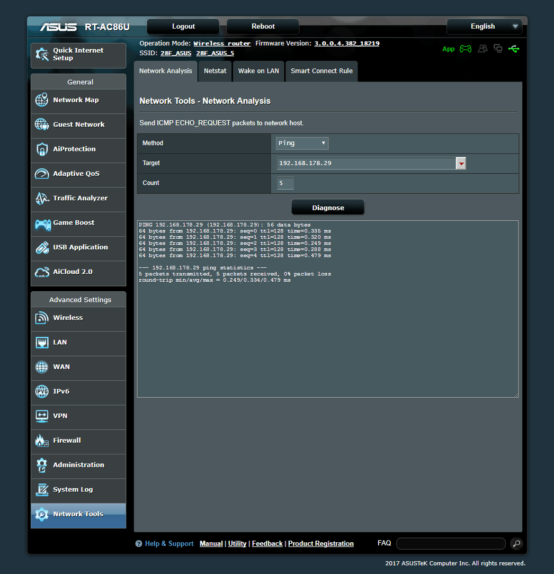Image resolution: width=554 pixels, height=574 pixels.
Task: Click the green USB status icon
Action: (x=514, y=49)
